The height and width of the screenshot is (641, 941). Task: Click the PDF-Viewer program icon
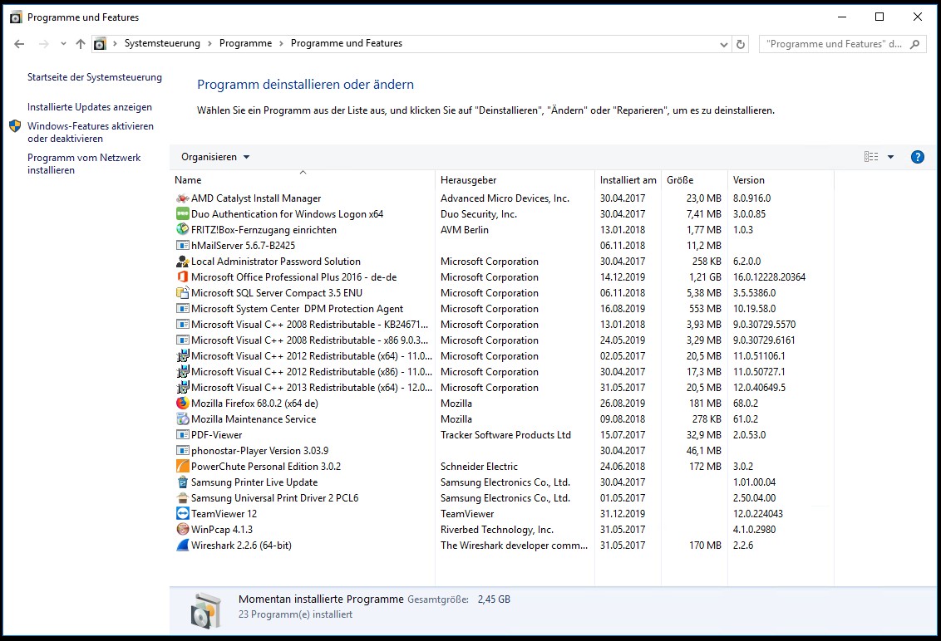click(x=182, y=435)
